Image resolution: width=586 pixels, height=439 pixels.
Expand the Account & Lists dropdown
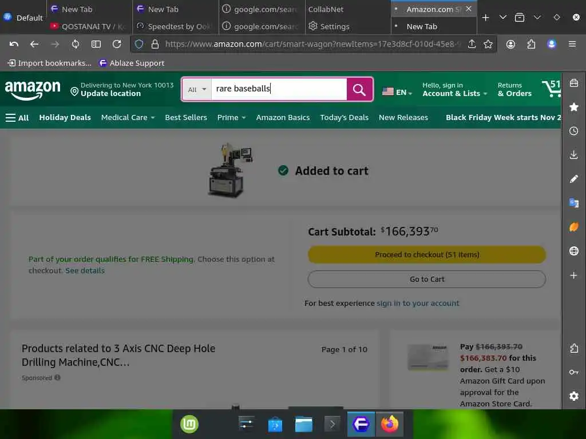[x=454, y=90]
